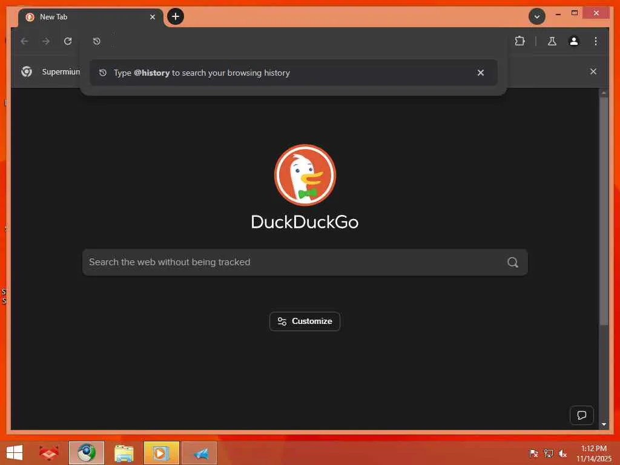Click the forward navigation arrow
620x465 pixels.
46,41
